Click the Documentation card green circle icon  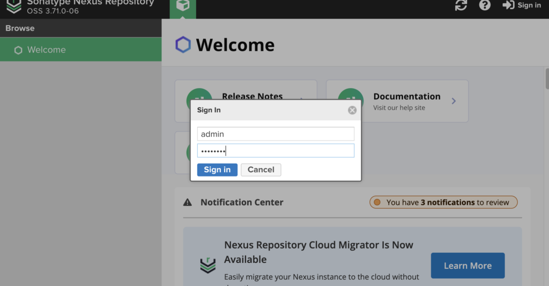[351, 100]
